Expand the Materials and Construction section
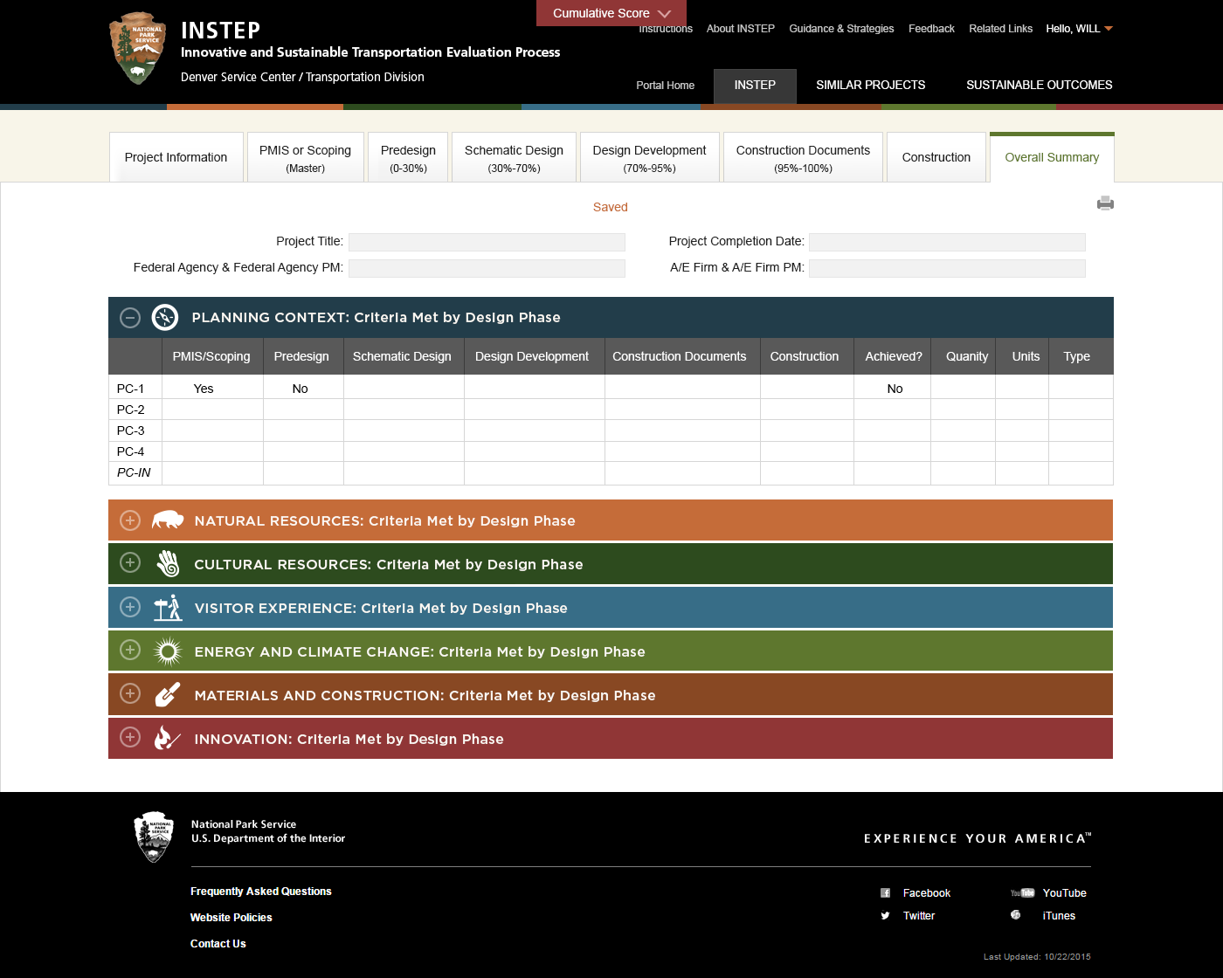 pos(130,694)
